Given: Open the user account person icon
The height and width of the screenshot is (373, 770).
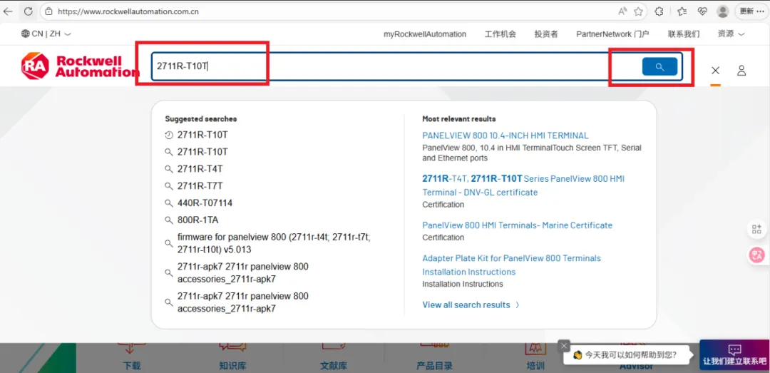Looking at the screenshot, I should pos(741,71).
